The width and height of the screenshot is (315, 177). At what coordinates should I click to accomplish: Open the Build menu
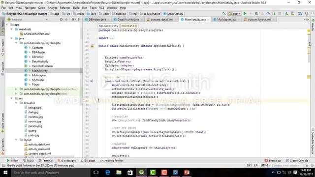coord(76,8)
